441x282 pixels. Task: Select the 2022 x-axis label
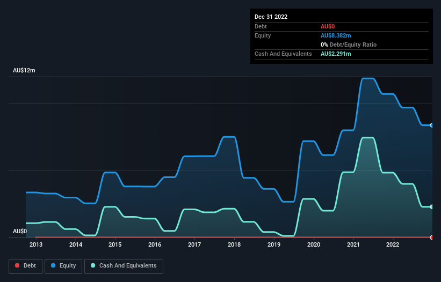tap(393, 244)
